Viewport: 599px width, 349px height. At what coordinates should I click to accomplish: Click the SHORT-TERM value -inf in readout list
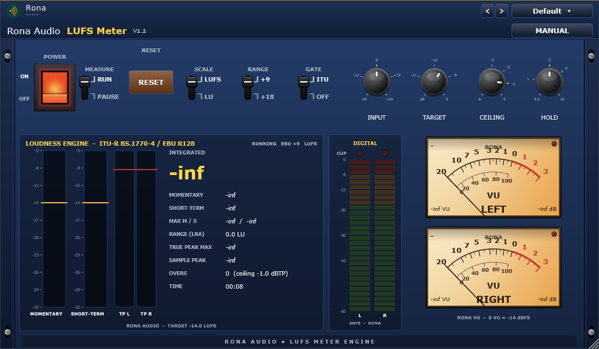pos(230,208)
